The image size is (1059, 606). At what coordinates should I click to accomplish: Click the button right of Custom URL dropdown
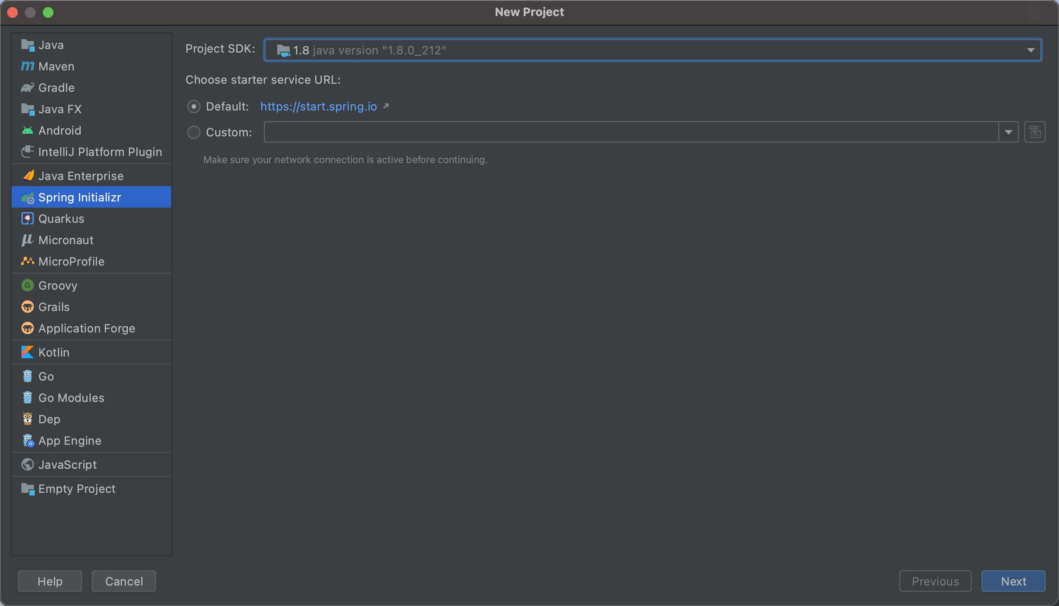coord(1034,132)
